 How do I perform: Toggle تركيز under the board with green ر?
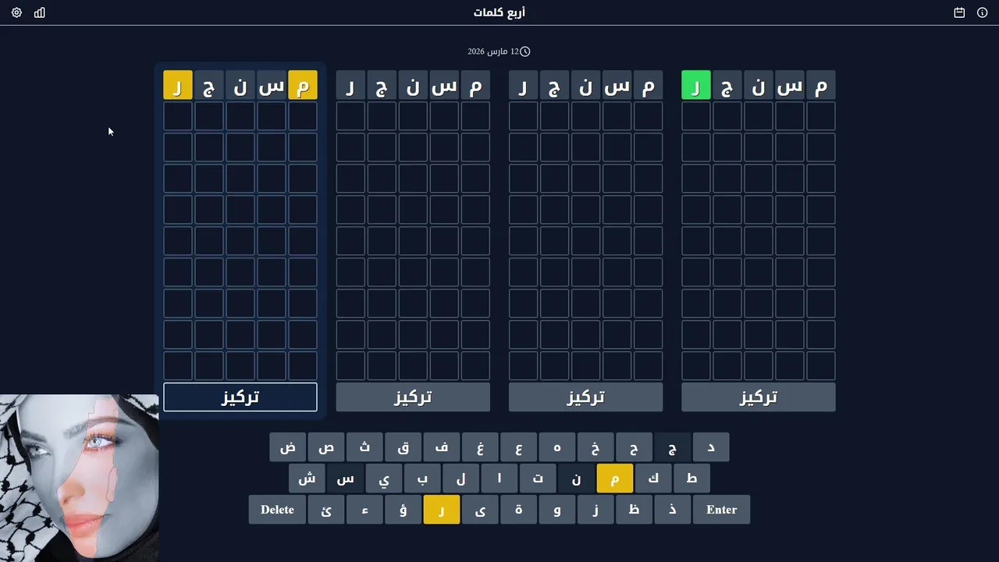tap(758, 397)
